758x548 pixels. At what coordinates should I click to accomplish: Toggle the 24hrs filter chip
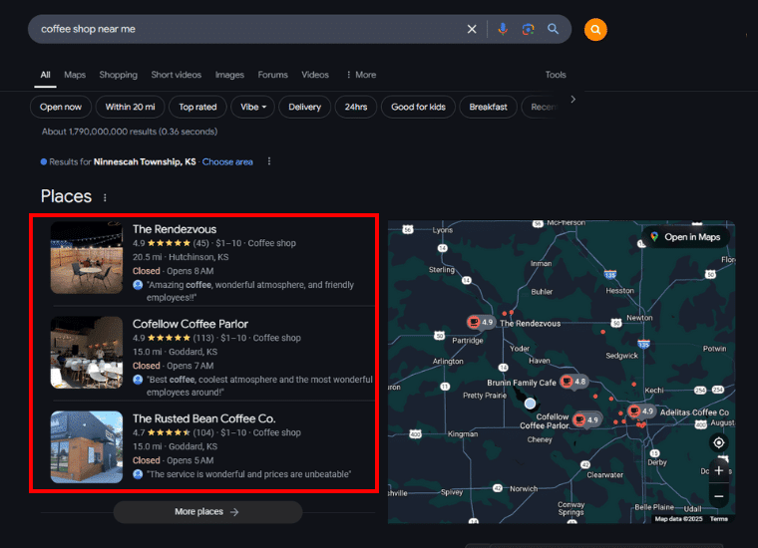click(356, 107)
